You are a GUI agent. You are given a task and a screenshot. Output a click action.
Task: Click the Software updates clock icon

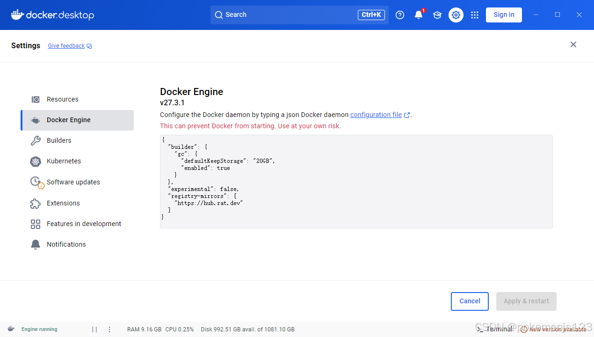click(x=36, y=182)
